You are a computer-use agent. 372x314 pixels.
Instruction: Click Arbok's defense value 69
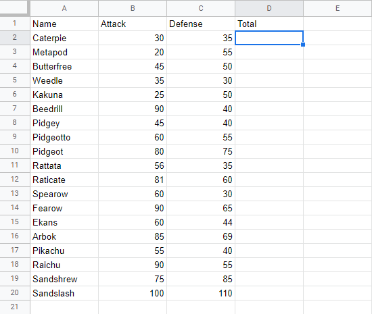click(201, 236)
